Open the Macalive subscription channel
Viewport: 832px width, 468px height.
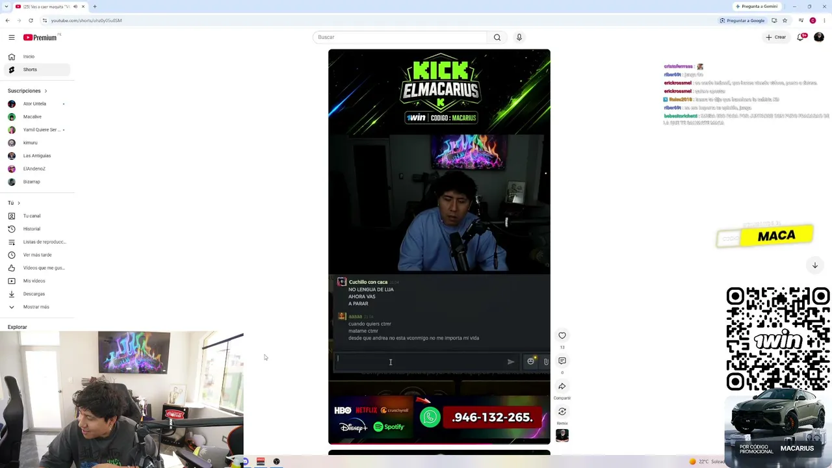pos(36,117)
